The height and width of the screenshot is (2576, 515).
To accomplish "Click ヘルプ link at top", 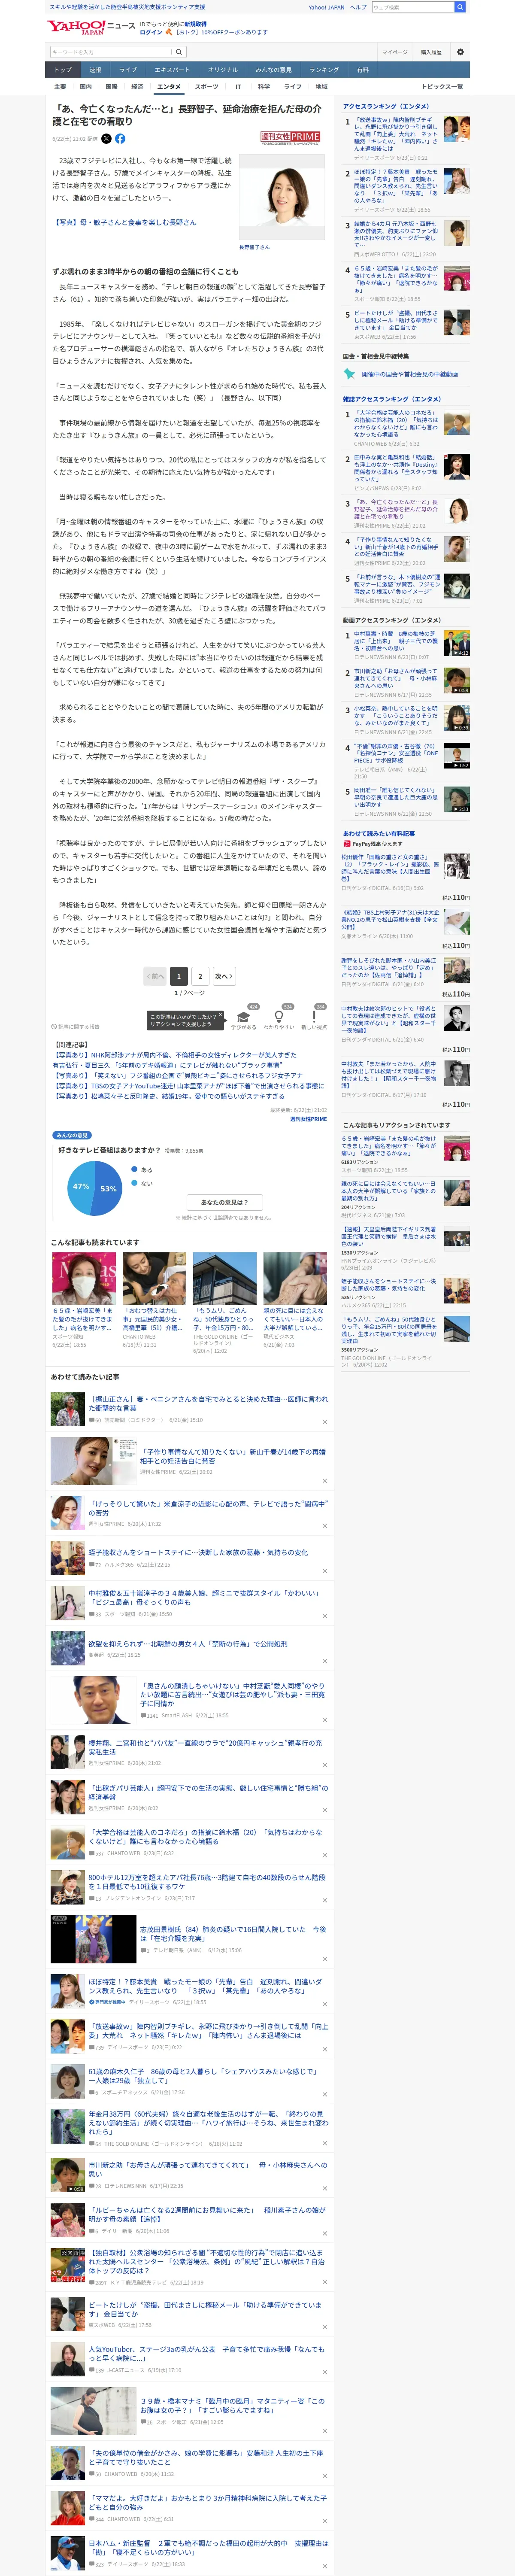I will [358, 7].
